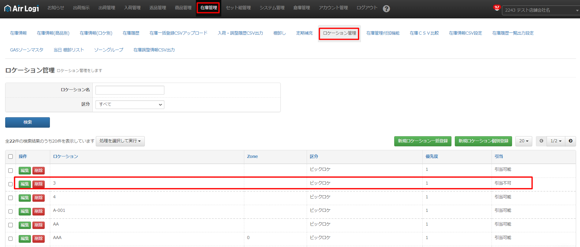Open 在庫情報CSV設定 tab

click(x=466, y=33)
